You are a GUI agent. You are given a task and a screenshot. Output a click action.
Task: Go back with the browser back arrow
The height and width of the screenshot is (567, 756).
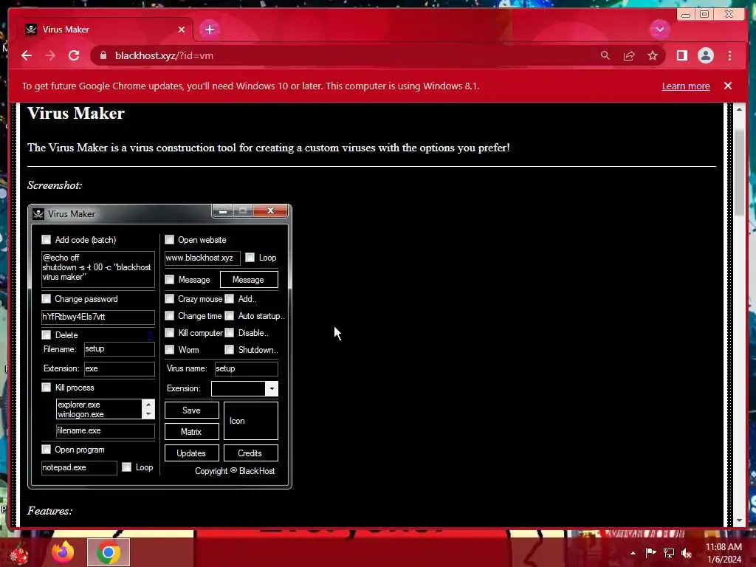coord(27,55)
